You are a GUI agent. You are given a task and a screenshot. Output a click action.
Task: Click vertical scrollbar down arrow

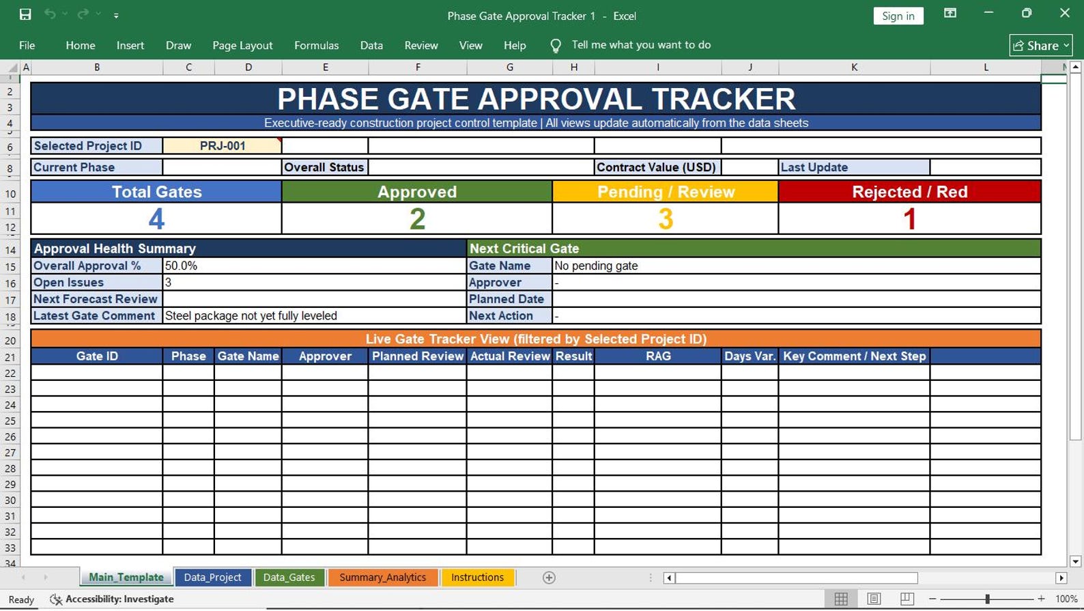pyautogui.click(x=1075, y=562)
